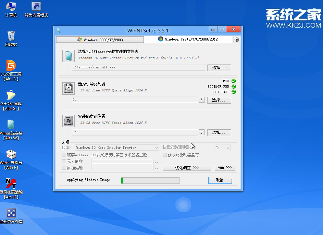Screen dimensions: 323x235
Task: Close the WinNTSetup window
Action: point(233,29)
